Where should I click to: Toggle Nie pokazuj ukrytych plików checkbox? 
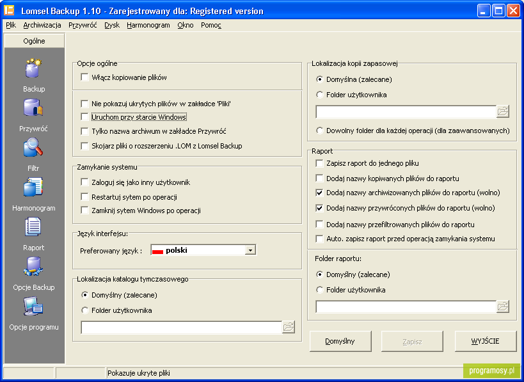(84, 104)
